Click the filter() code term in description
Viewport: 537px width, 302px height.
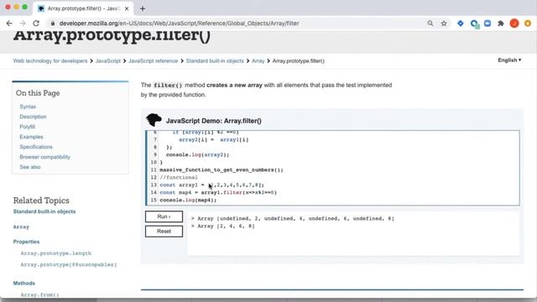tap(168, 86)
